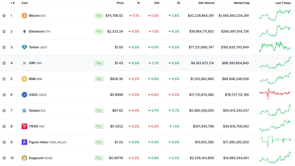Open Figure Heloc's 7-day sparkline chart
The width and height of the screenshot is (295, 166).
[275, 141]
